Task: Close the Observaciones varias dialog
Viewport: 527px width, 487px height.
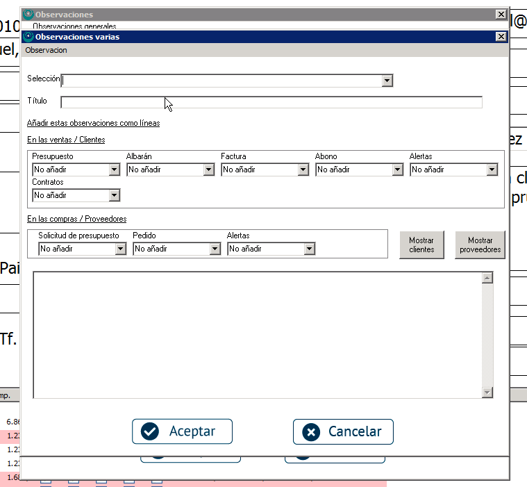Action: (501, 37)
